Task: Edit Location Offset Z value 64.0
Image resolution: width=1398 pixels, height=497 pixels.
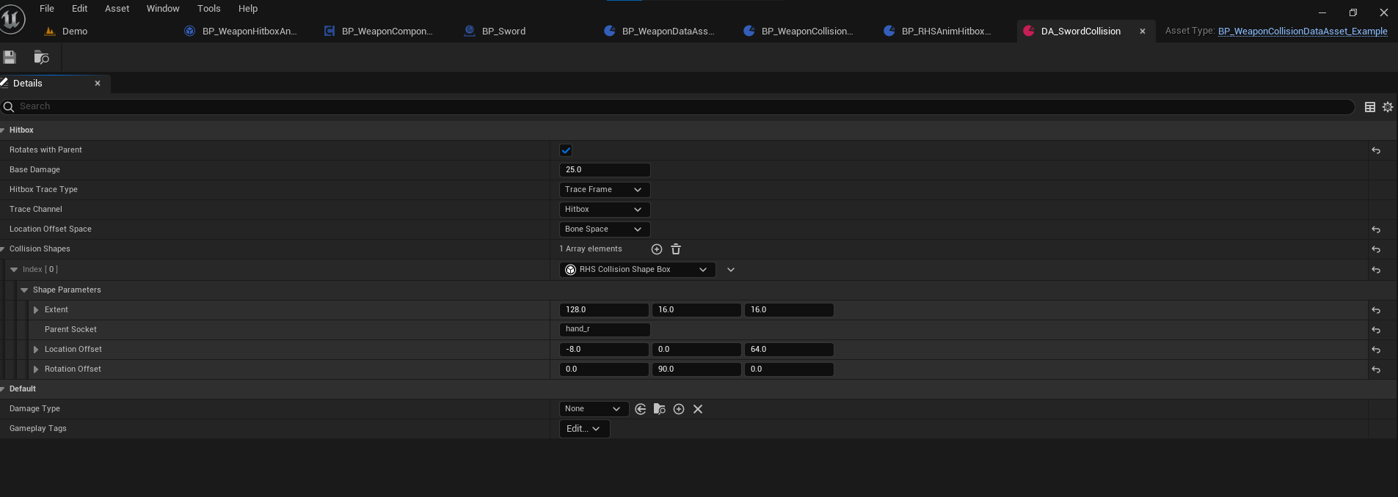Action: [x=789, y=350]
